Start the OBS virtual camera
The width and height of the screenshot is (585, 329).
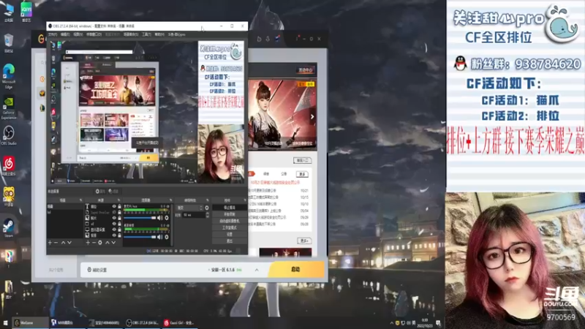point(229,221)
